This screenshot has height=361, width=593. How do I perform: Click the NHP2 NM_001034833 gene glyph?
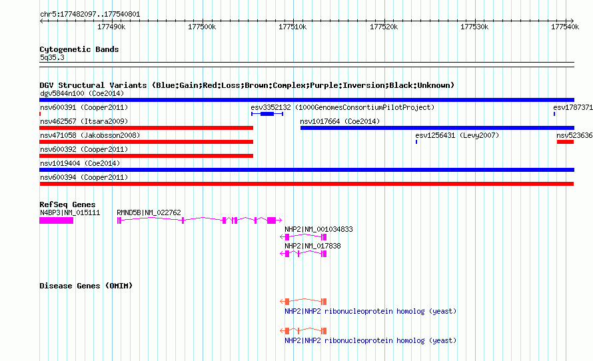303,237
